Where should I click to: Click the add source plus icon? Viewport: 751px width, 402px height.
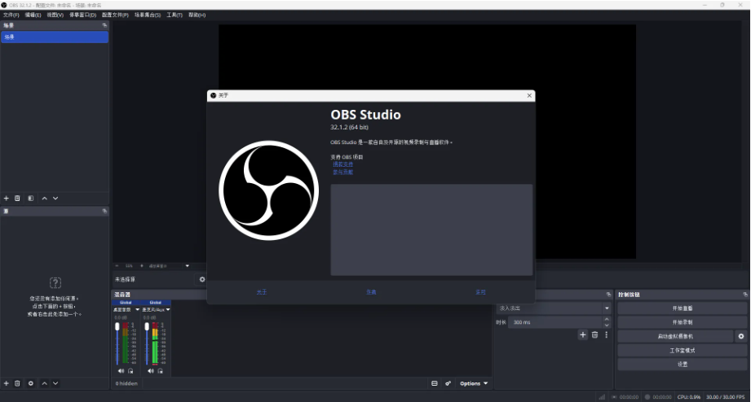click(7, 383)
